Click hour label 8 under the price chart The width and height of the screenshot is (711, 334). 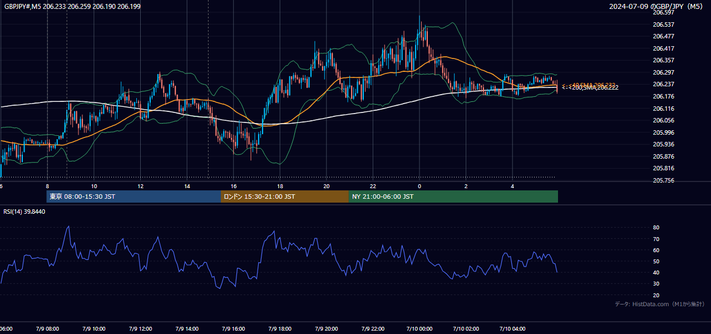tap(47, 186)
